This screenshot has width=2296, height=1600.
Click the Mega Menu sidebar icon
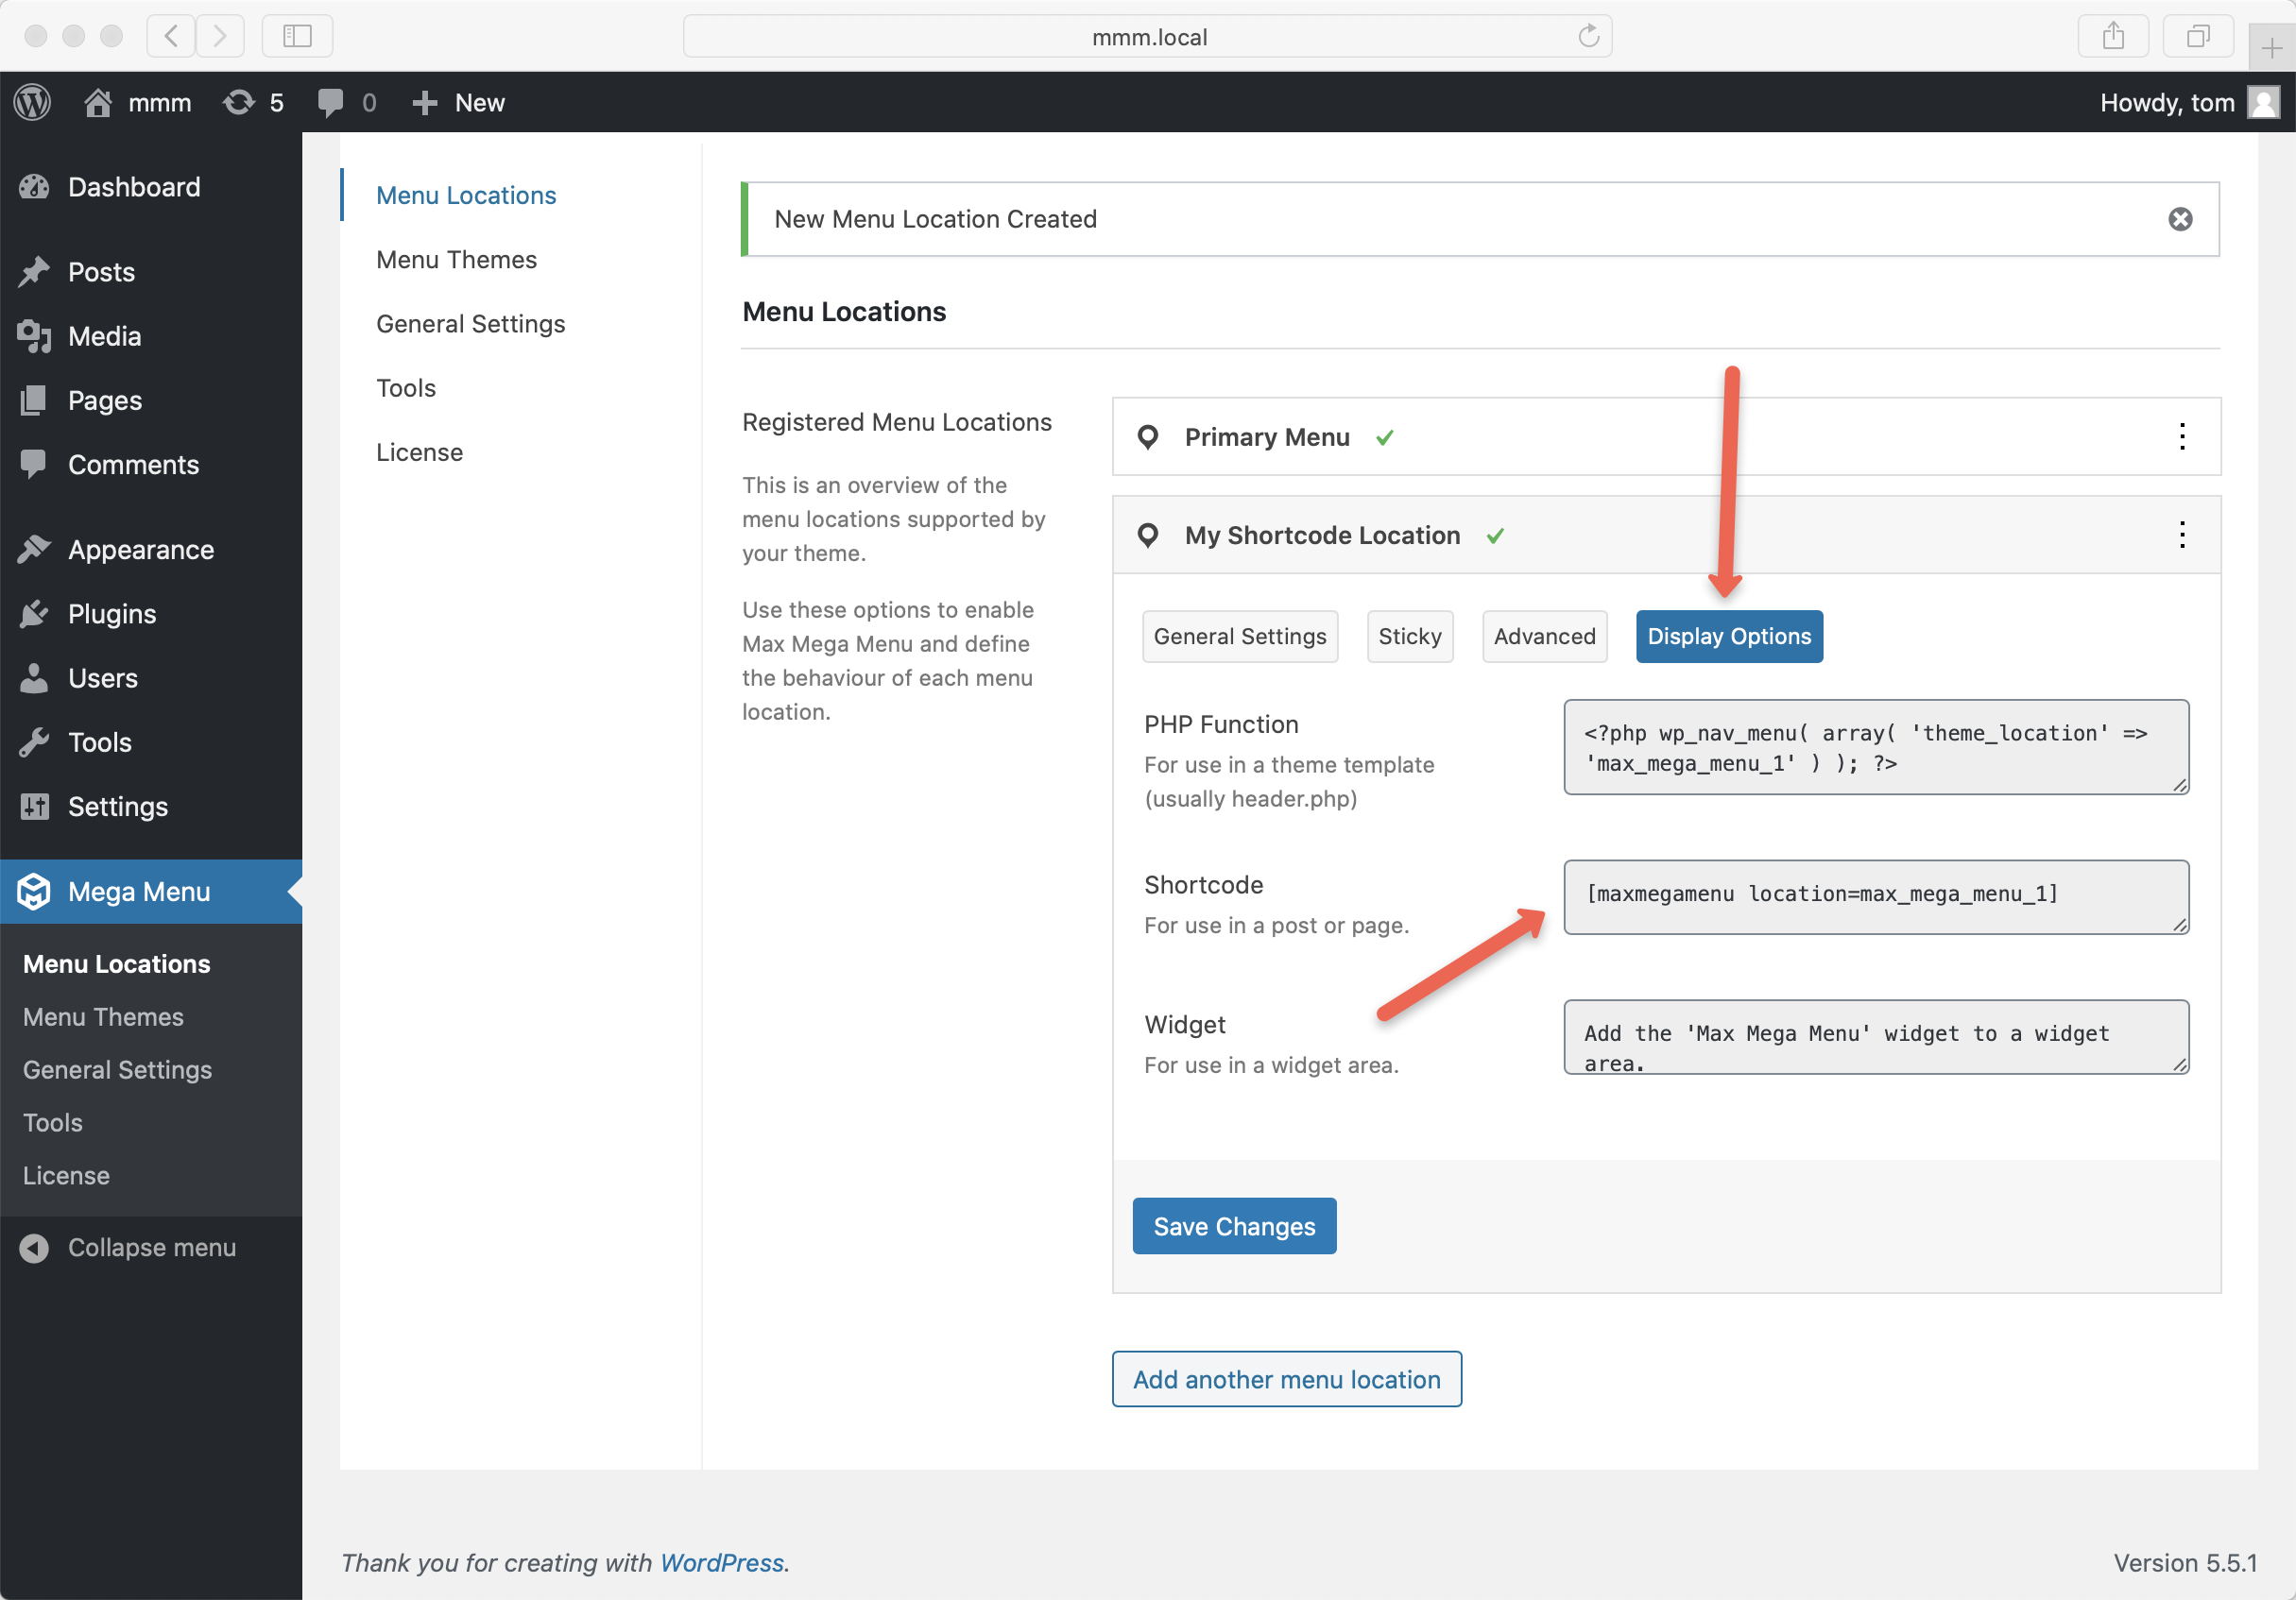point(34,892)
